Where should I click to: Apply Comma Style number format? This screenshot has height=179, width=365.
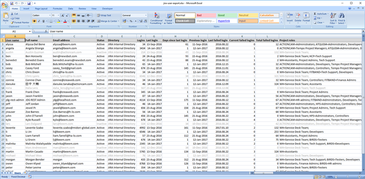coord(135,21)
